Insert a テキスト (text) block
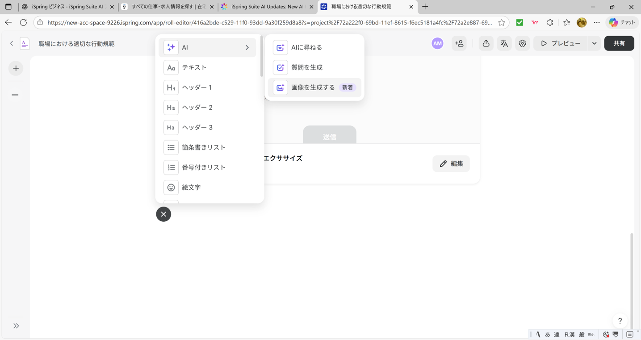This screenshot has height=340, width=641. (x=208, y=67)
